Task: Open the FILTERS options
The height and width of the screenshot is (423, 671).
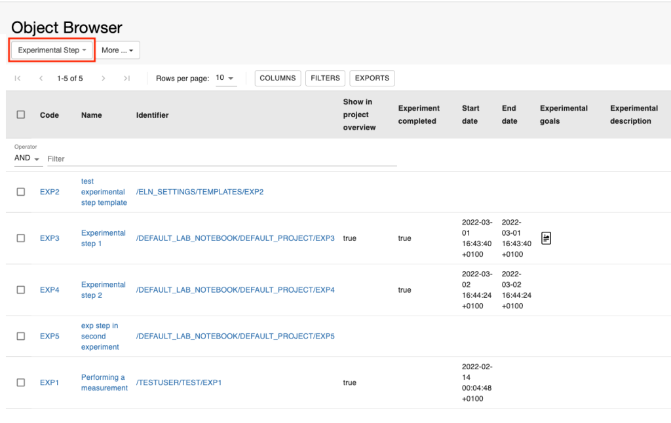Action: click(325, 79)
